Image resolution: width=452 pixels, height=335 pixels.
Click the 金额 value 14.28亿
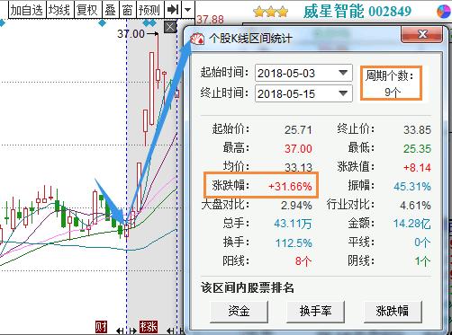(x=412, y=224)
